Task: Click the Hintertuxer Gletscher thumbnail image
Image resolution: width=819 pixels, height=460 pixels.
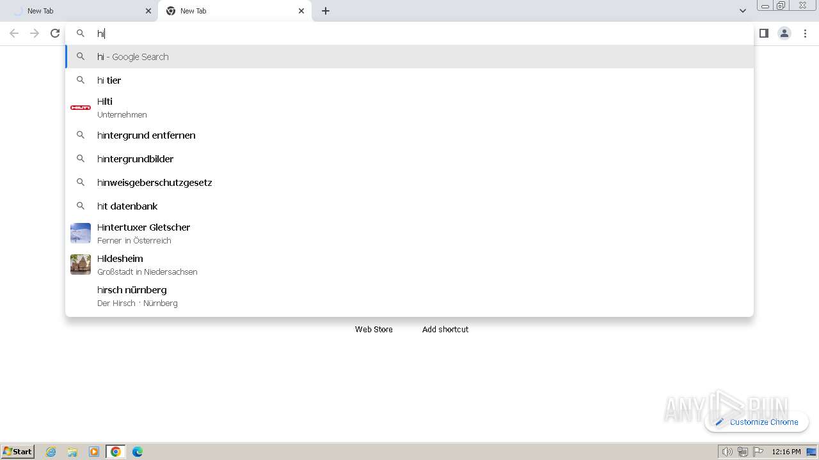Action: 81,233
